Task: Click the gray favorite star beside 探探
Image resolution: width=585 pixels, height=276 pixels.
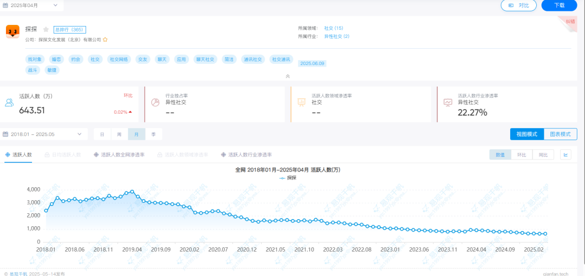Action: pos(46,30)
